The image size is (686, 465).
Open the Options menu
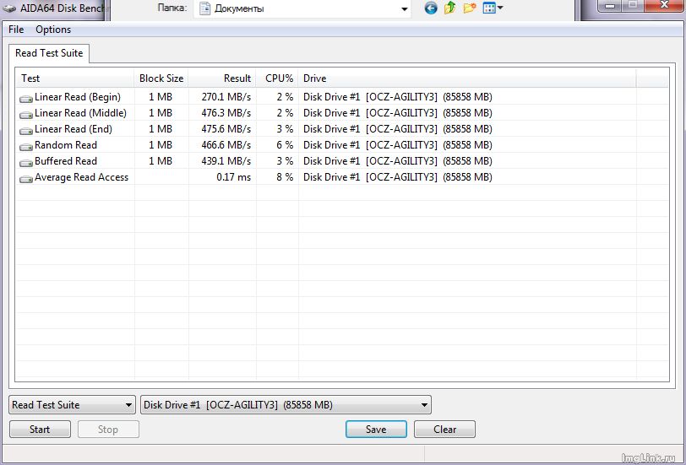[53, 30]
